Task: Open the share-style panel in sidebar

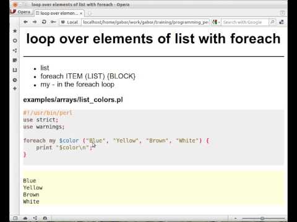Action: pyautogui.click(x=15, y=51)
